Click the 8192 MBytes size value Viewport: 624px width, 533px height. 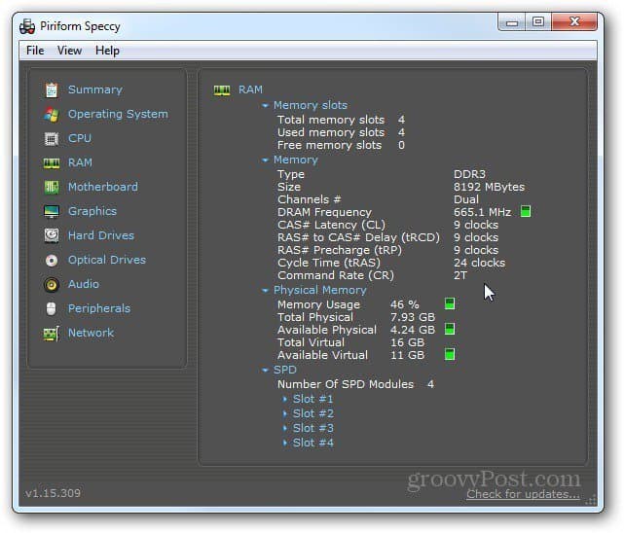tap(489, 187)
